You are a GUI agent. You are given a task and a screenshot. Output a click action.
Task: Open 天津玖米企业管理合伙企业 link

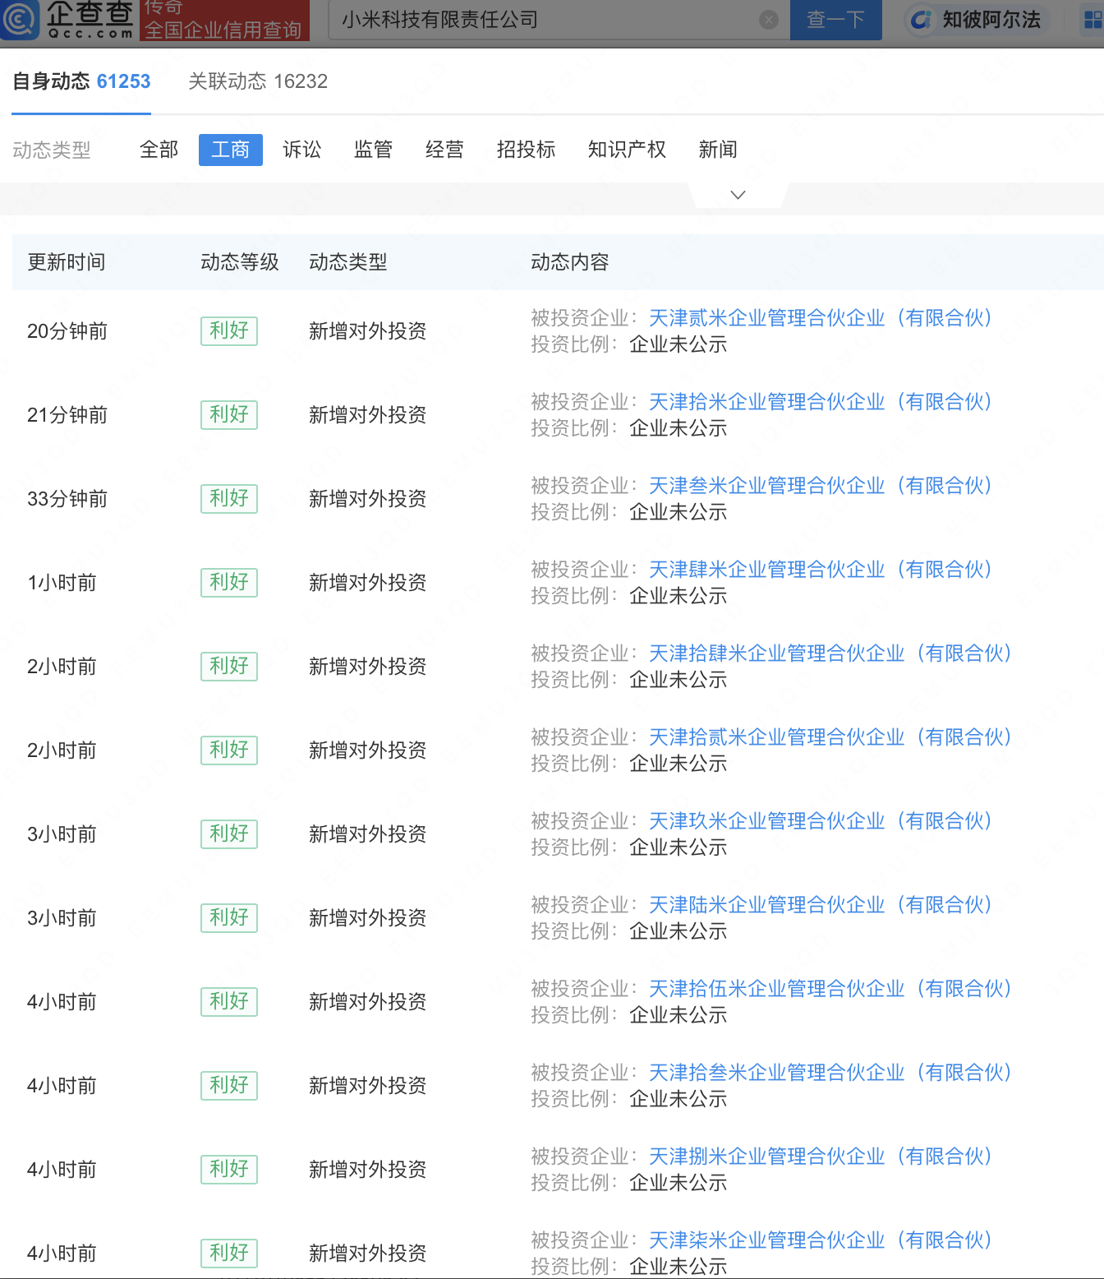[x=821, y=821]
